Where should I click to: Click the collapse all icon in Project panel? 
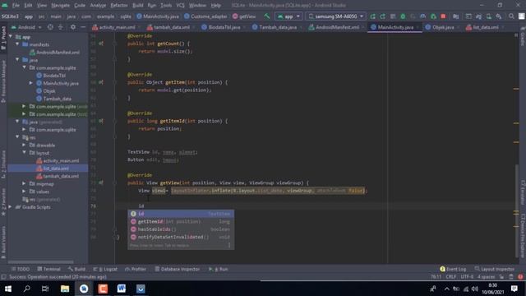60,27
